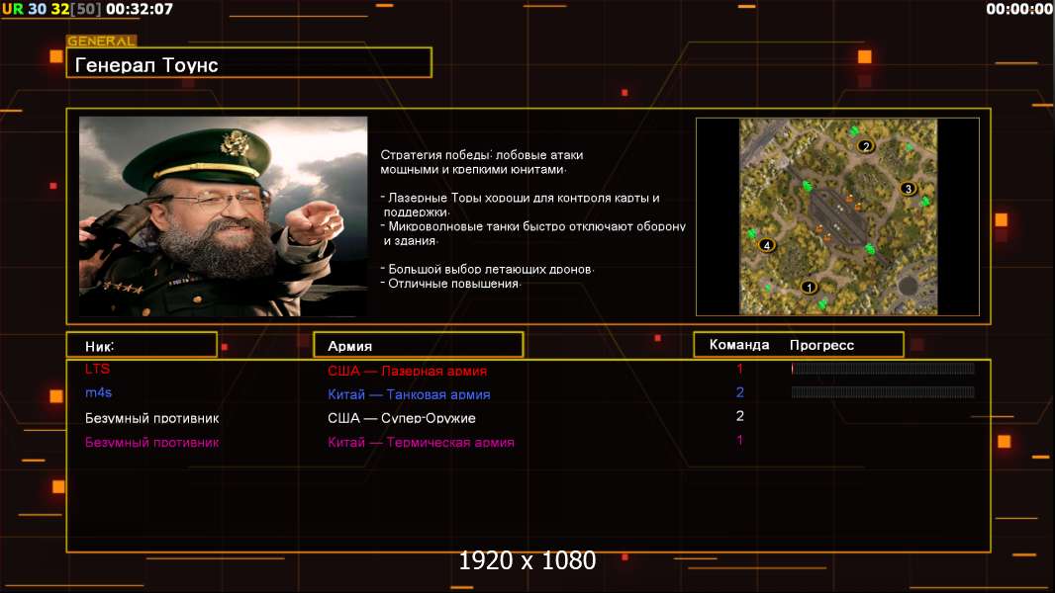This screenshot has width=1055, height=593.
Task: Click start position 2 on the minimap
Action: point(866,146)
